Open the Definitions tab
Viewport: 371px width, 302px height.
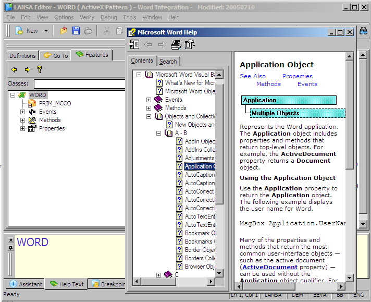22,55
